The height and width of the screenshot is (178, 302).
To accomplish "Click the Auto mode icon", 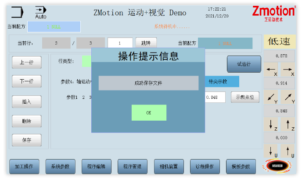I will (x=41, y=13).
